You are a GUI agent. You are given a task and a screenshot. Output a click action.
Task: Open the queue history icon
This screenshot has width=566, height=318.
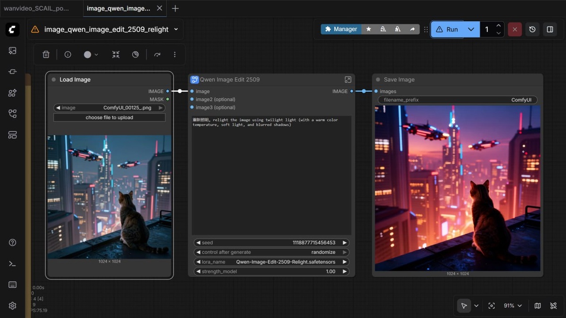[x=532, y=29]
